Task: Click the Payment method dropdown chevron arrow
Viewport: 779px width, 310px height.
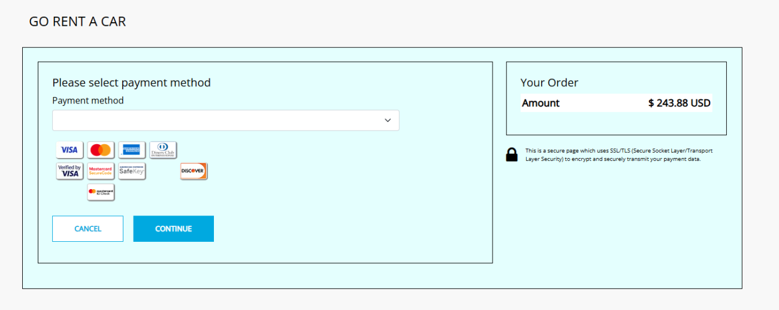Action: pos(388,120)
